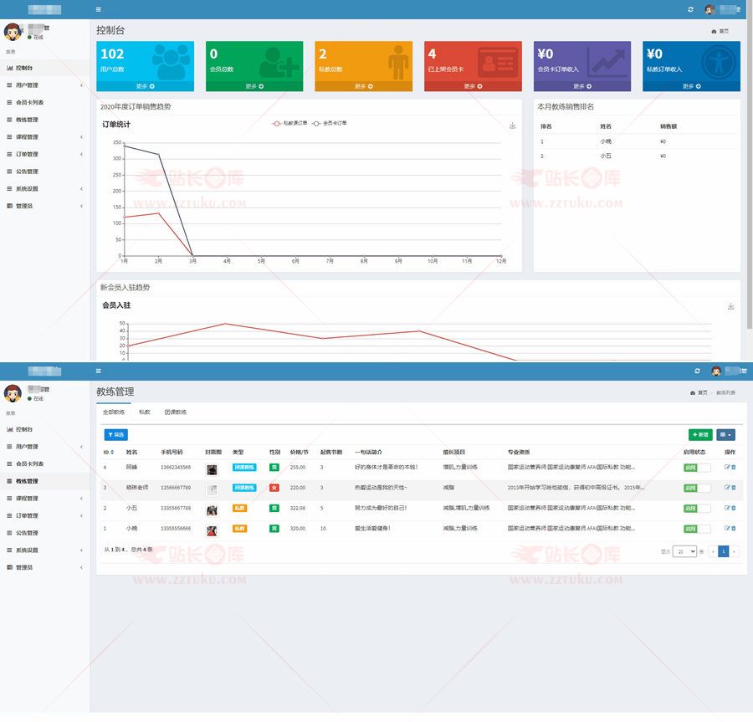Image resolution: width=753 pixels, height=722 pixels.
Task: Sort the coach table by ID column
Action: [108, 452]
